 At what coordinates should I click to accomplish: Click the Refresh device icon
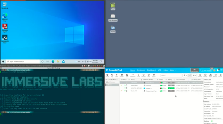[x=200, y=76]
